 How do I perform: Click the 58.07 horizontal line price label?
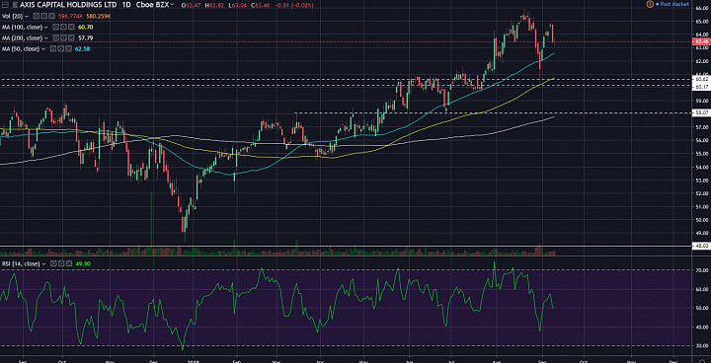pyautogui.click(x=701, y=111)
